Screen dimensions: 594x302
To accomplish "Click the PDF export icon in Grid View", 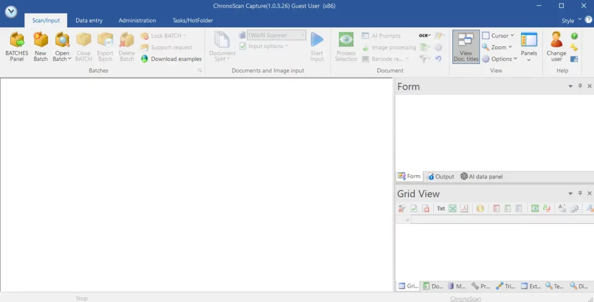I will tap(464, 208).
